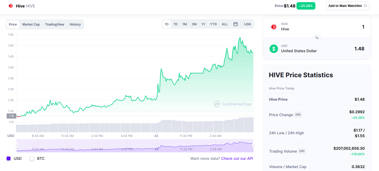Click the star icon on watchlist button
Viewport: 379px width, 171px height.
pyautogui.click(x=365, y=6)
